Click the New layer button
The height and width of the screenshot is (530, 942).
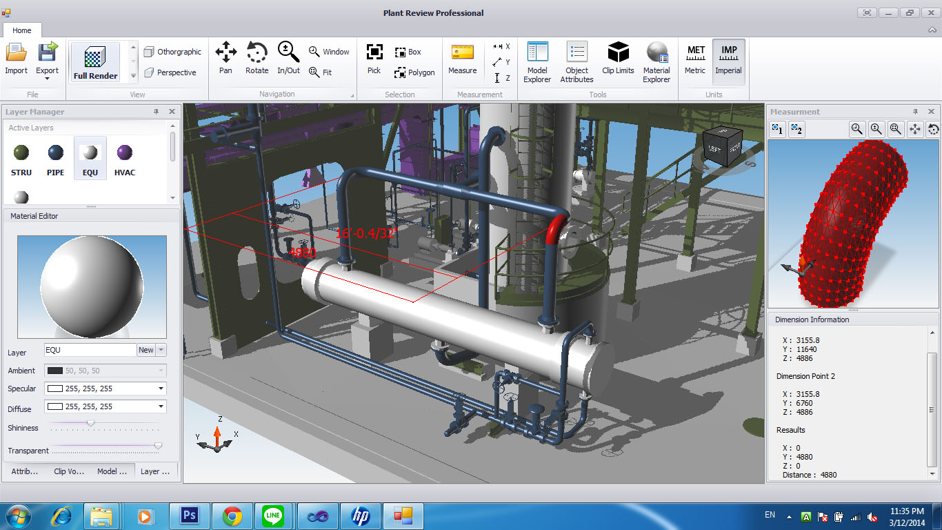point(146,350)
